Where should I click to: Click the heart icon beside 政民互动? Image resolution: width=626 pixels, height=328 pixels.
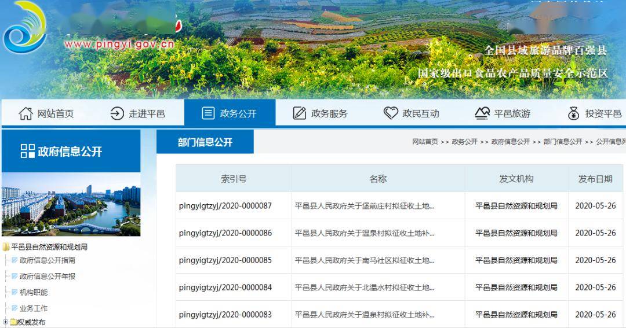point(391,113)
